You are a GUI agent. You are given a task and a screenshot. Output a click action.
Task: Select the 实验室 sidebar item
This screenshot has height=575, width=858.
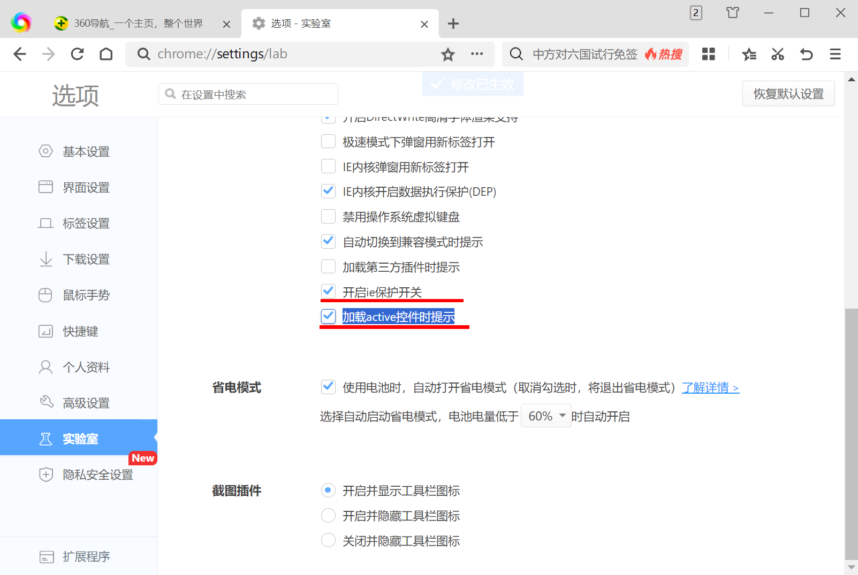pos(79,439)
